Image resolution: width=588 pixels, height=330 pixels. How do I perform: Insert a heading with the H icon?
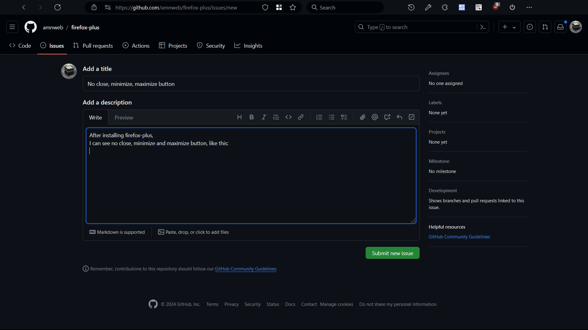tap(239, 117)
